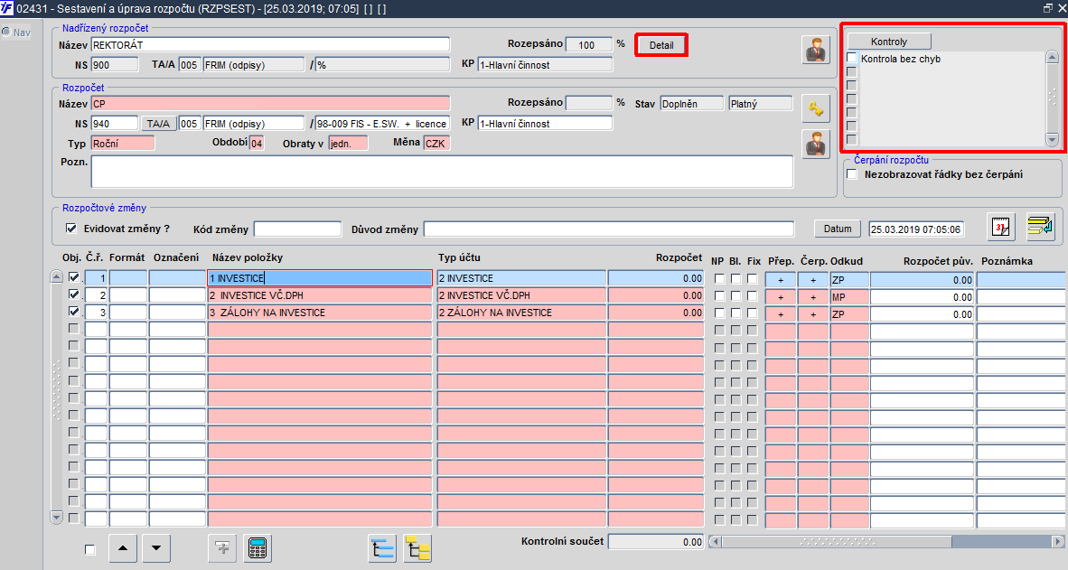Click the Kontroly button
Viewport: 1068px width, 570px height.
tap(889, 42)
